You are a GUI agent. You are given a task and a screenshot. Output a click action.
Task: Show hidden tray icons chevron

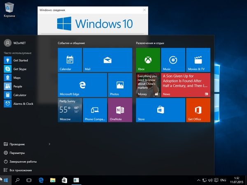pos(199,180)
